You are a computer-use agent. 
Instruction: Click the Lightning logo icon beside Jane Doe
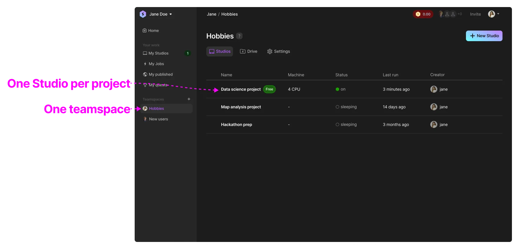click(143, 14)
